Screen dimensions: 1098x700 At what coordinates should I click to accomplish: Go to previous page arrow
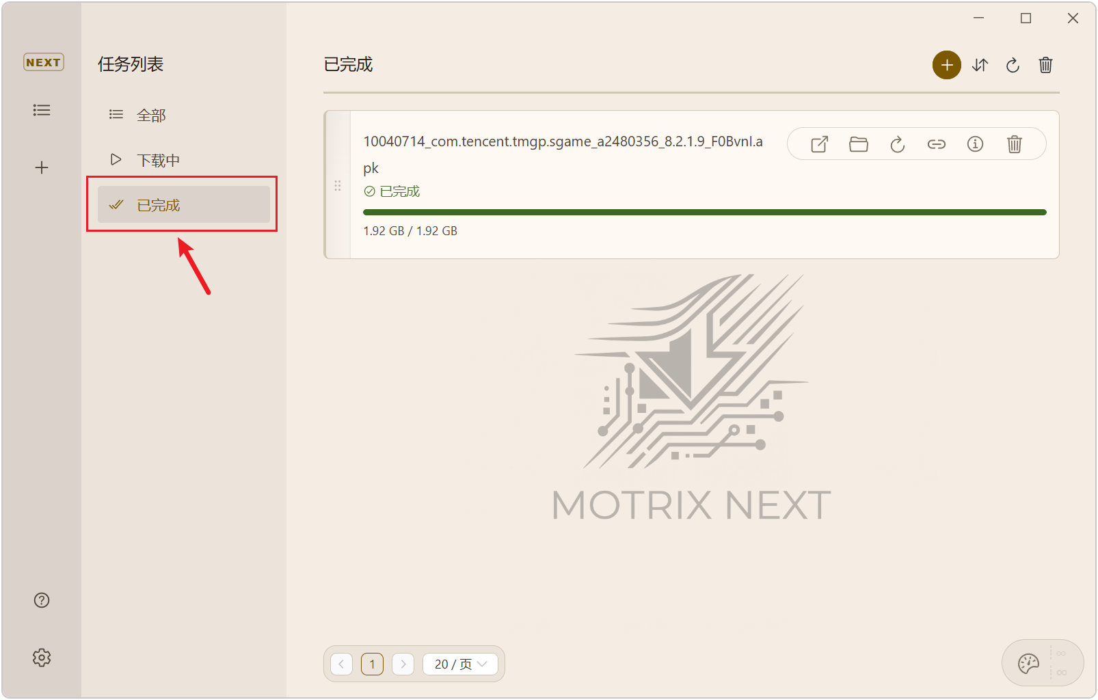click(x=341, y=664)
